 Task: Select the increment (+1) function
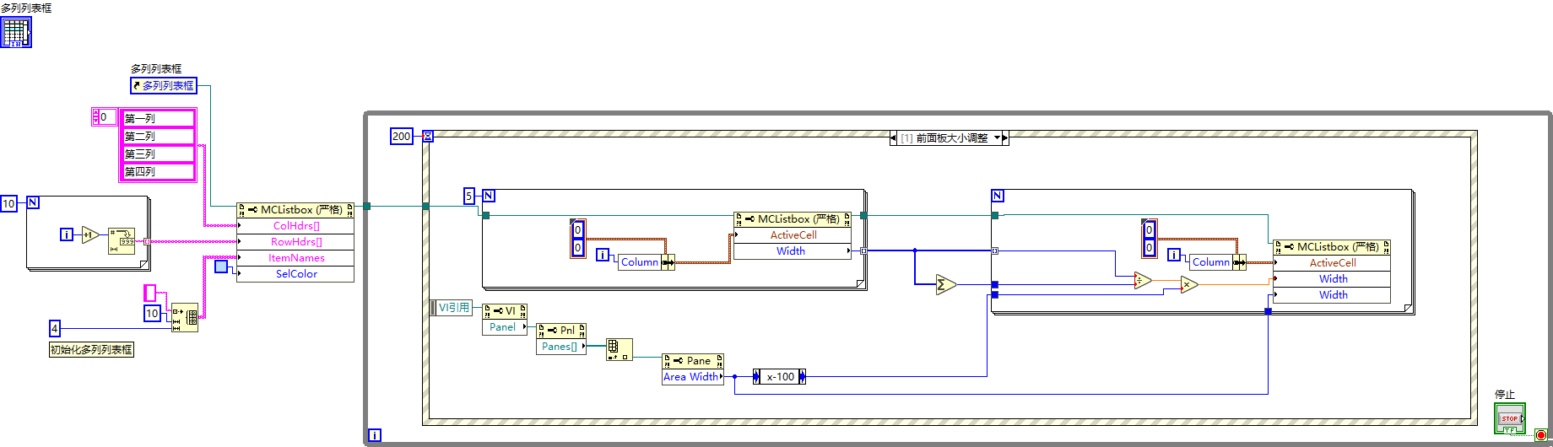pyautogui.click(x=90, y=235)
